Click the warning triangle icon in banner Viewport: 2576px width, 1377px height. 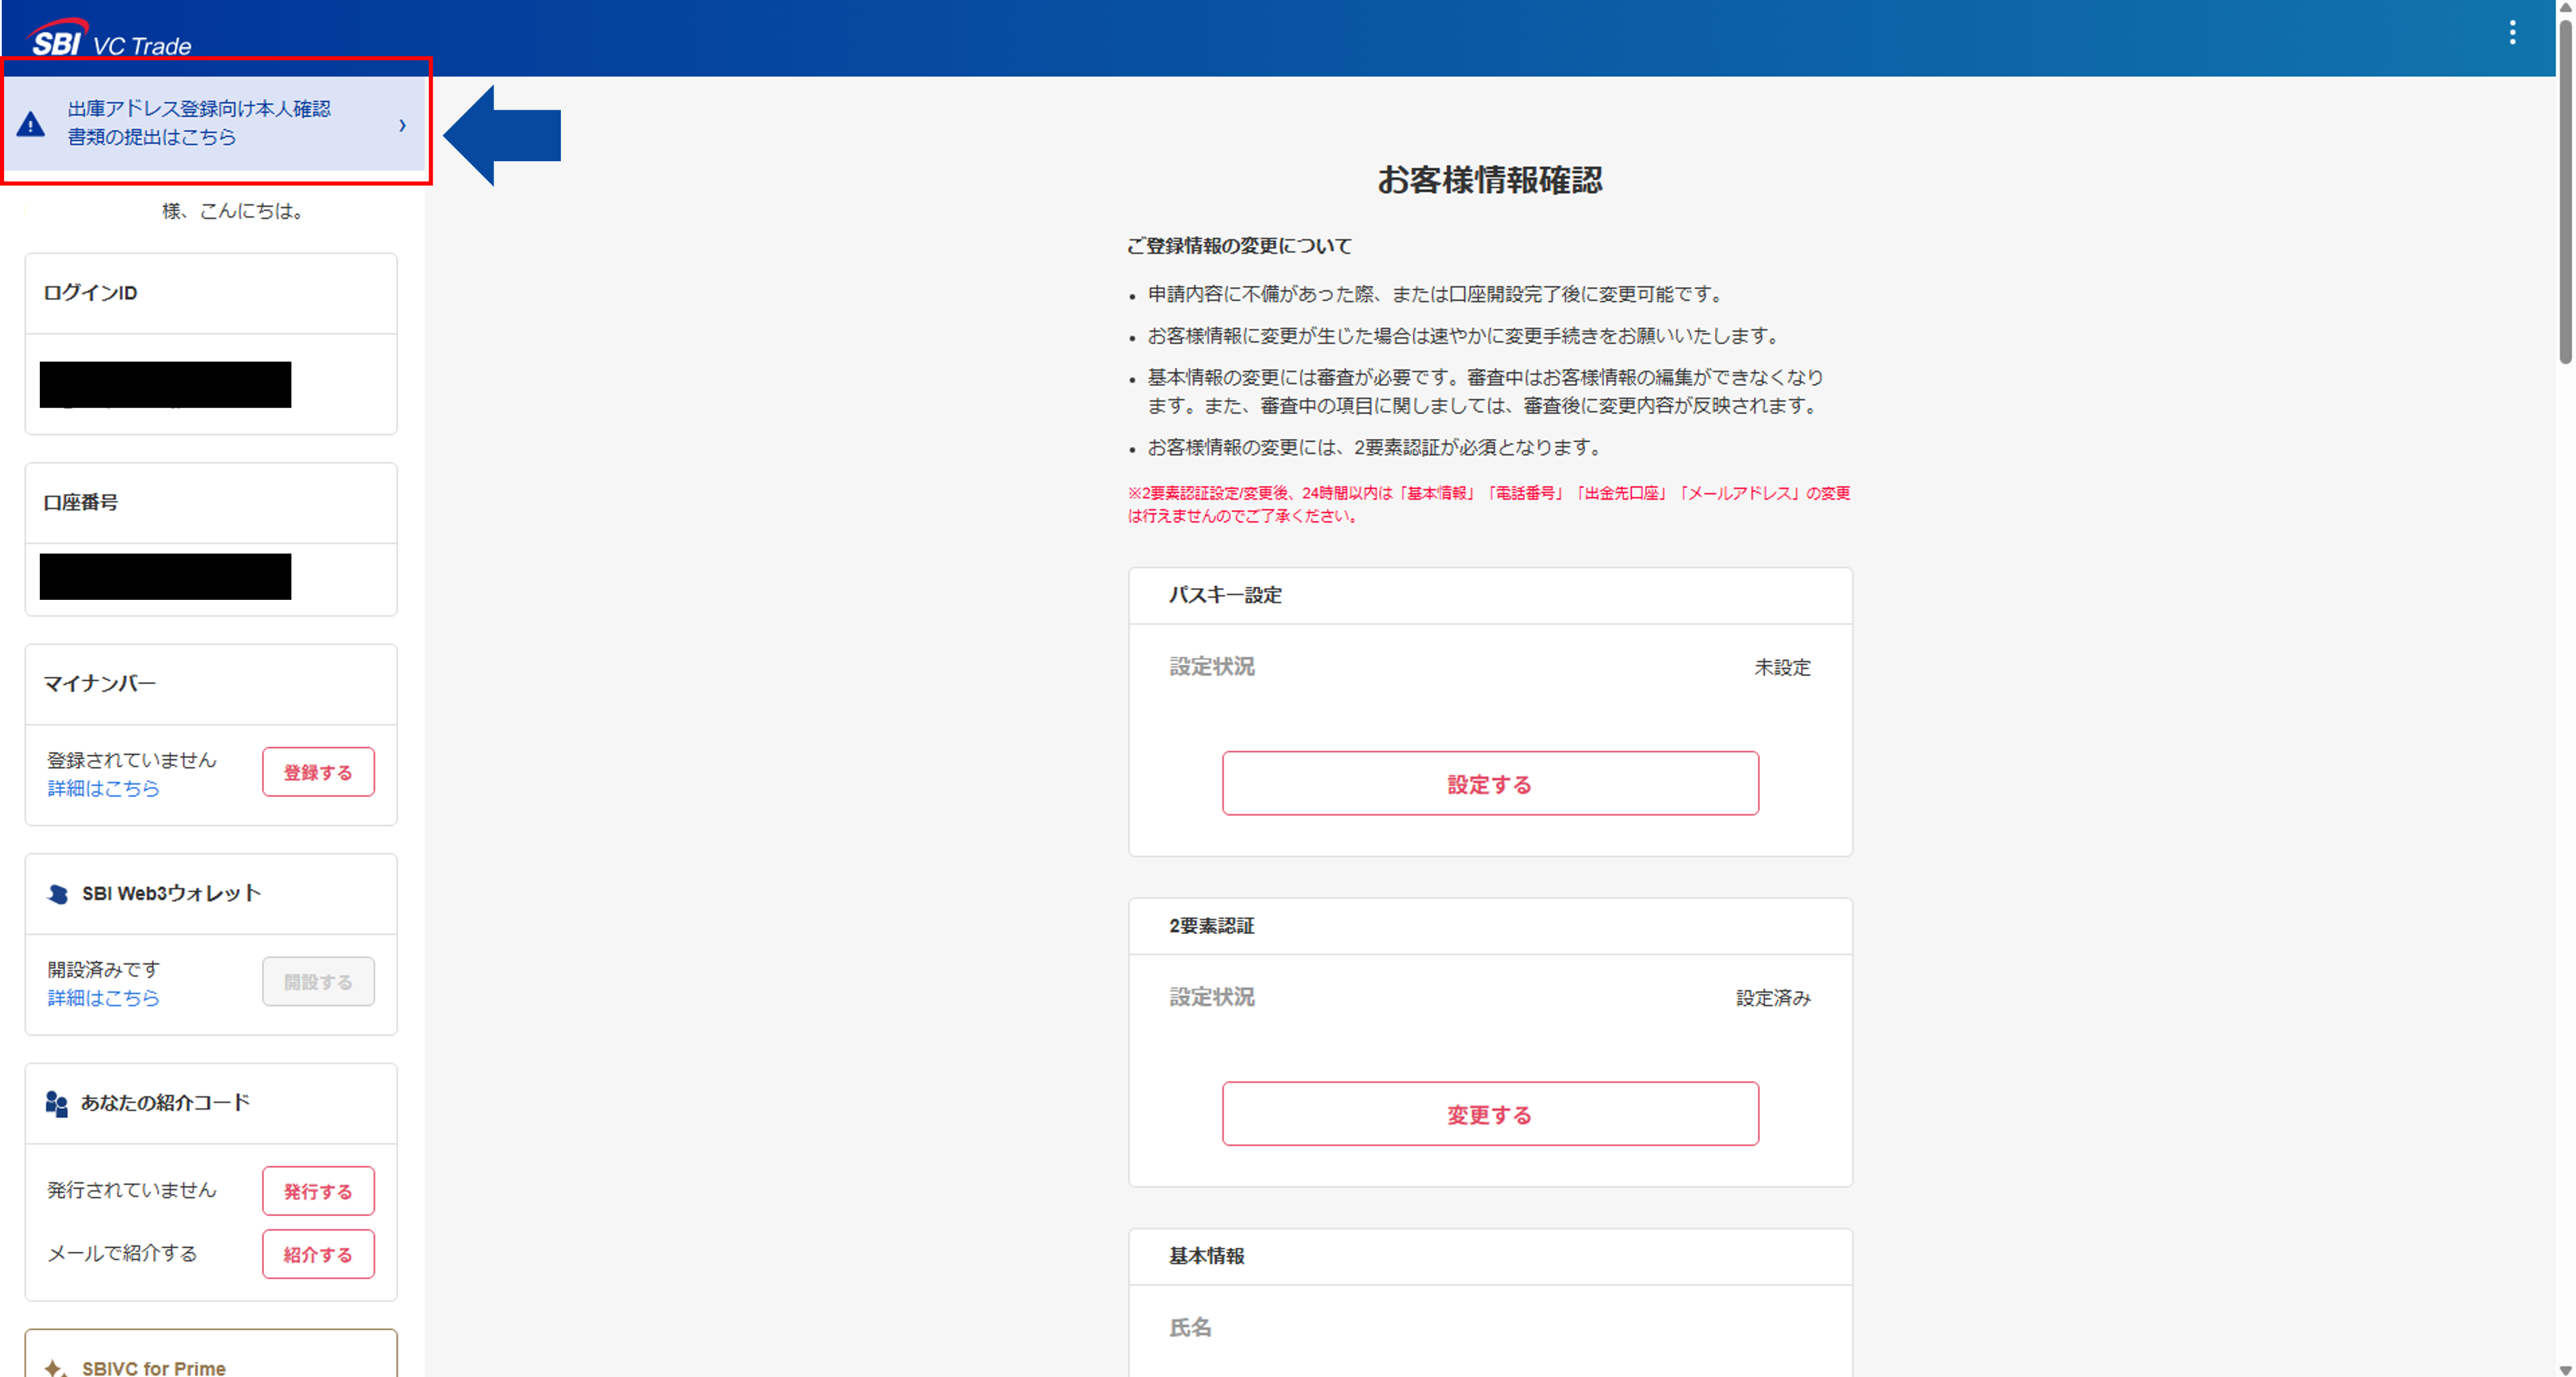click(31, 124)
